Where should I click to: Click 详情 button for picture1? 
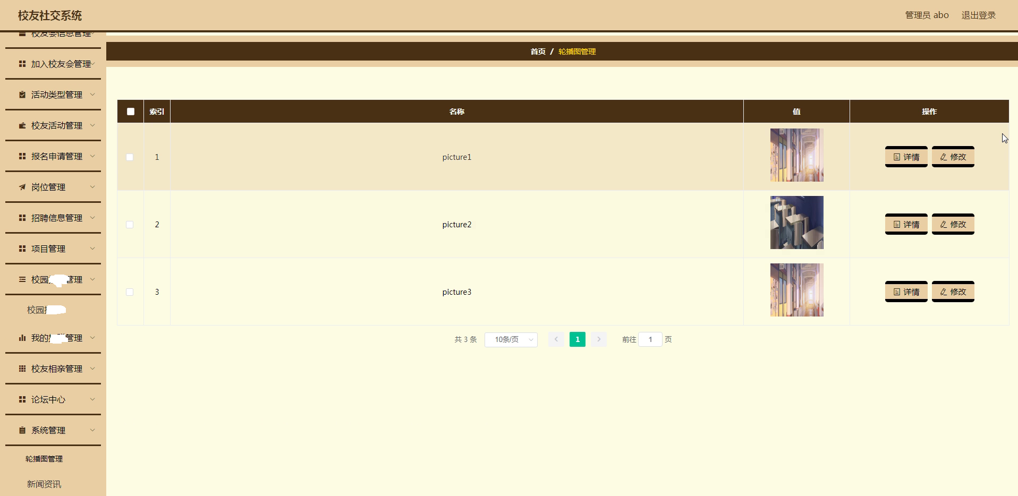(x=906, y=157)
